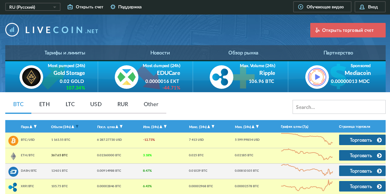
Task: Sort Макс. (24ч) column descending
Action: click(213, 127)
